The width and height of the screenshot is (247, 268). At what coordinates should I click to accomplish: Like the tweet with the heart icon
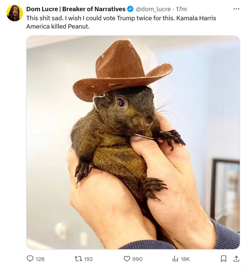coord(127,259)
